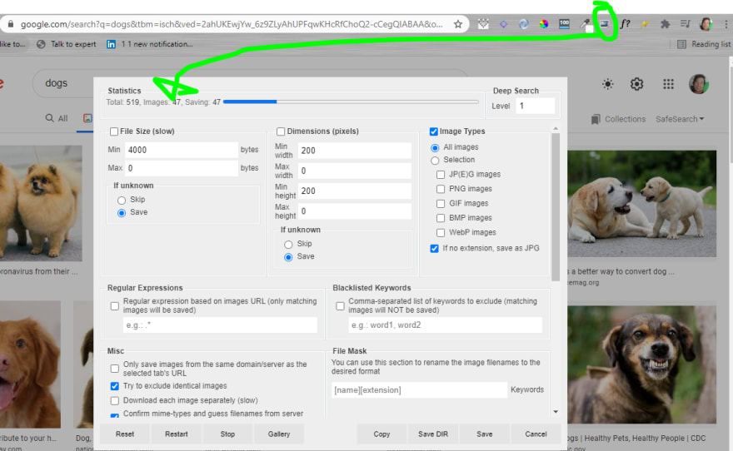Bookmark this page with the star icon
The width and height of the screenshot is (733, 451).
point(458,24)
